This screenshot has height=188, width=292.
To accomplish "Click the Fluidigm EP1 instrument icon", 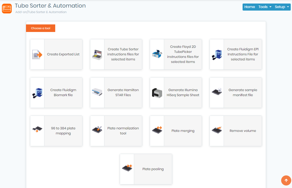I will [217, 55].
